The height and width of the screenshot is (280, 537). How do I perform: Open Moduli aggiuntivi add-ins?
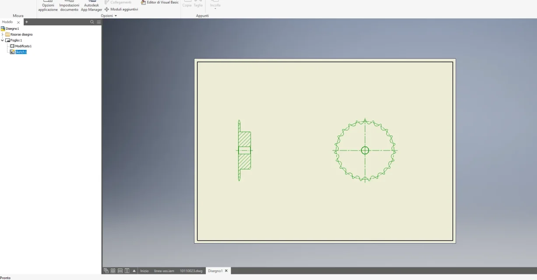coord(121,9)
